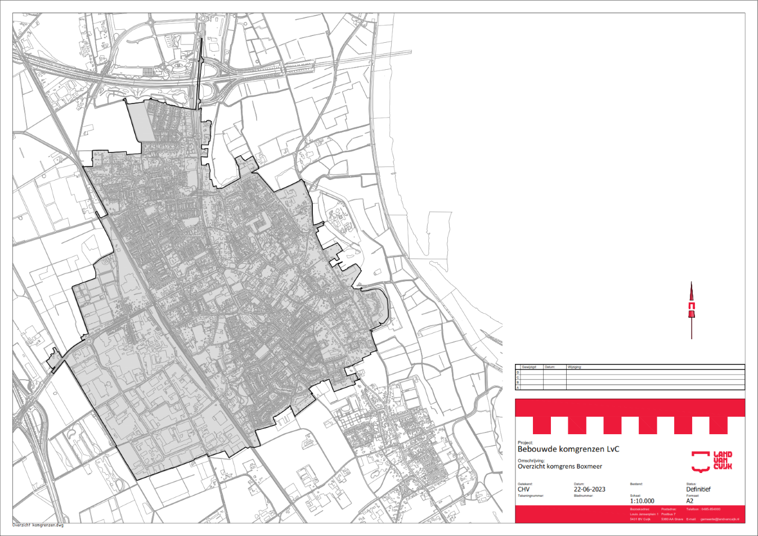Click the description 'Overzicht komgrens Boxmeer'

pyautogui.click(x=560, y=466)
